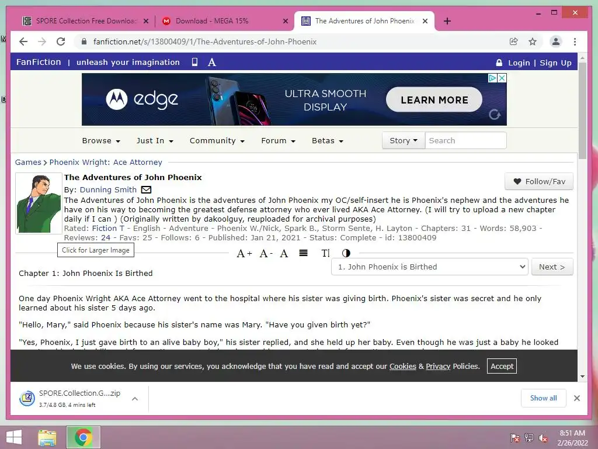Bookmark this page with star icon

click(x=533, y=42)
